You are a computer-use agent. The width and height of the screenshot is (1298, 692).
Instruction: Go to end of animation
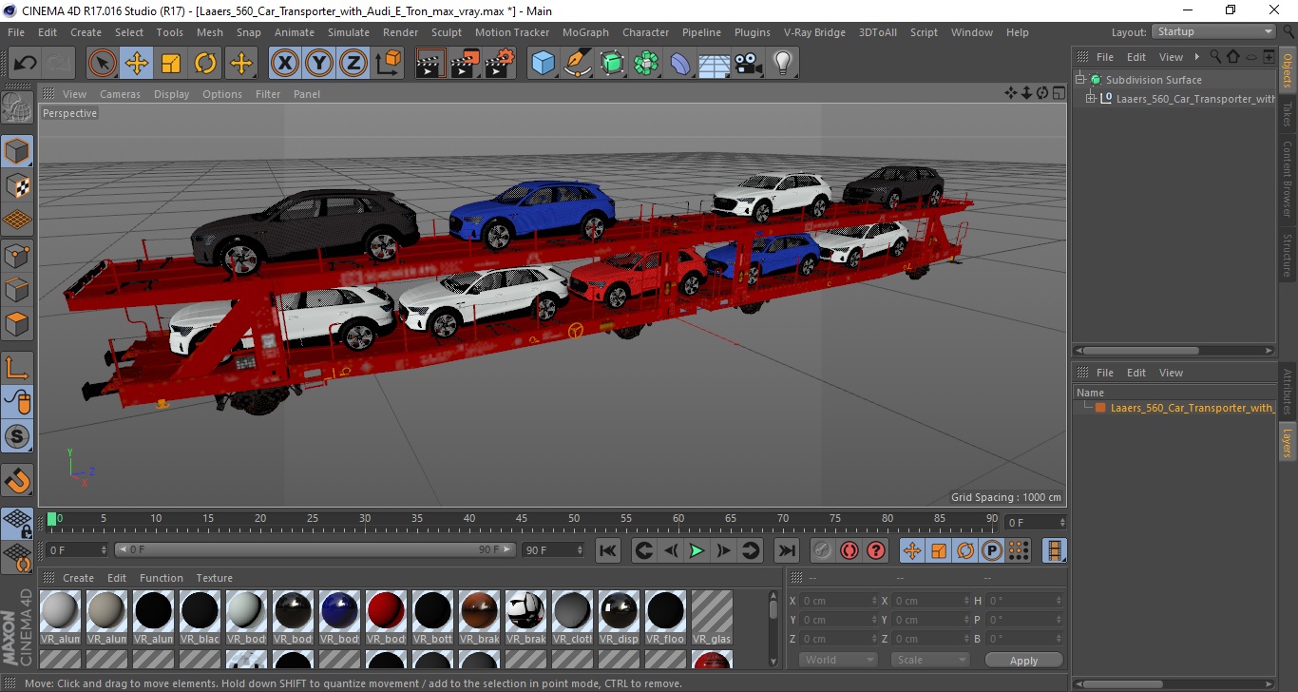click(786, 550)
